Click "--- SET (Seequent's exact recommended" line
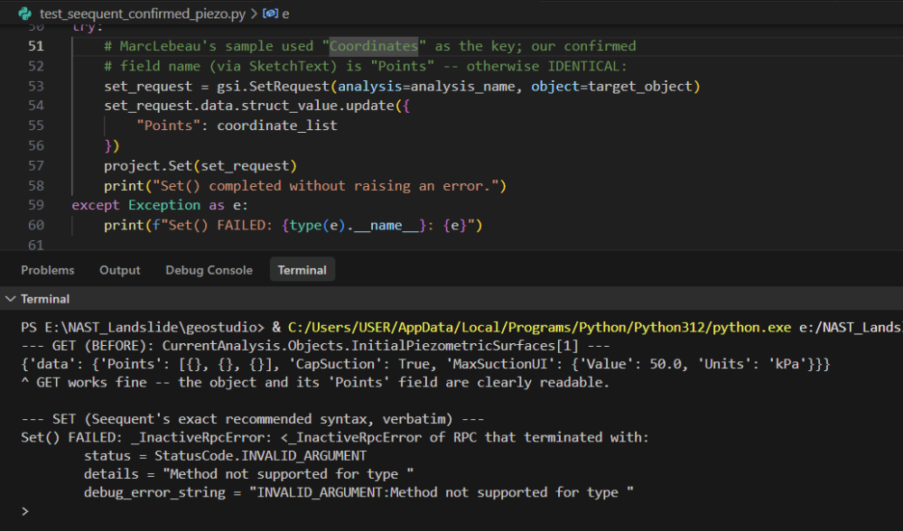 point(252,419)
